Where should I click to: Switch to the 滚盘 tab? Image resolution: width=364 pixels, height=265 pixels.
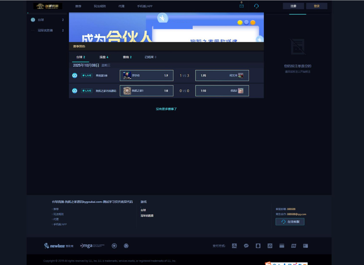click(x=104, y=57)
